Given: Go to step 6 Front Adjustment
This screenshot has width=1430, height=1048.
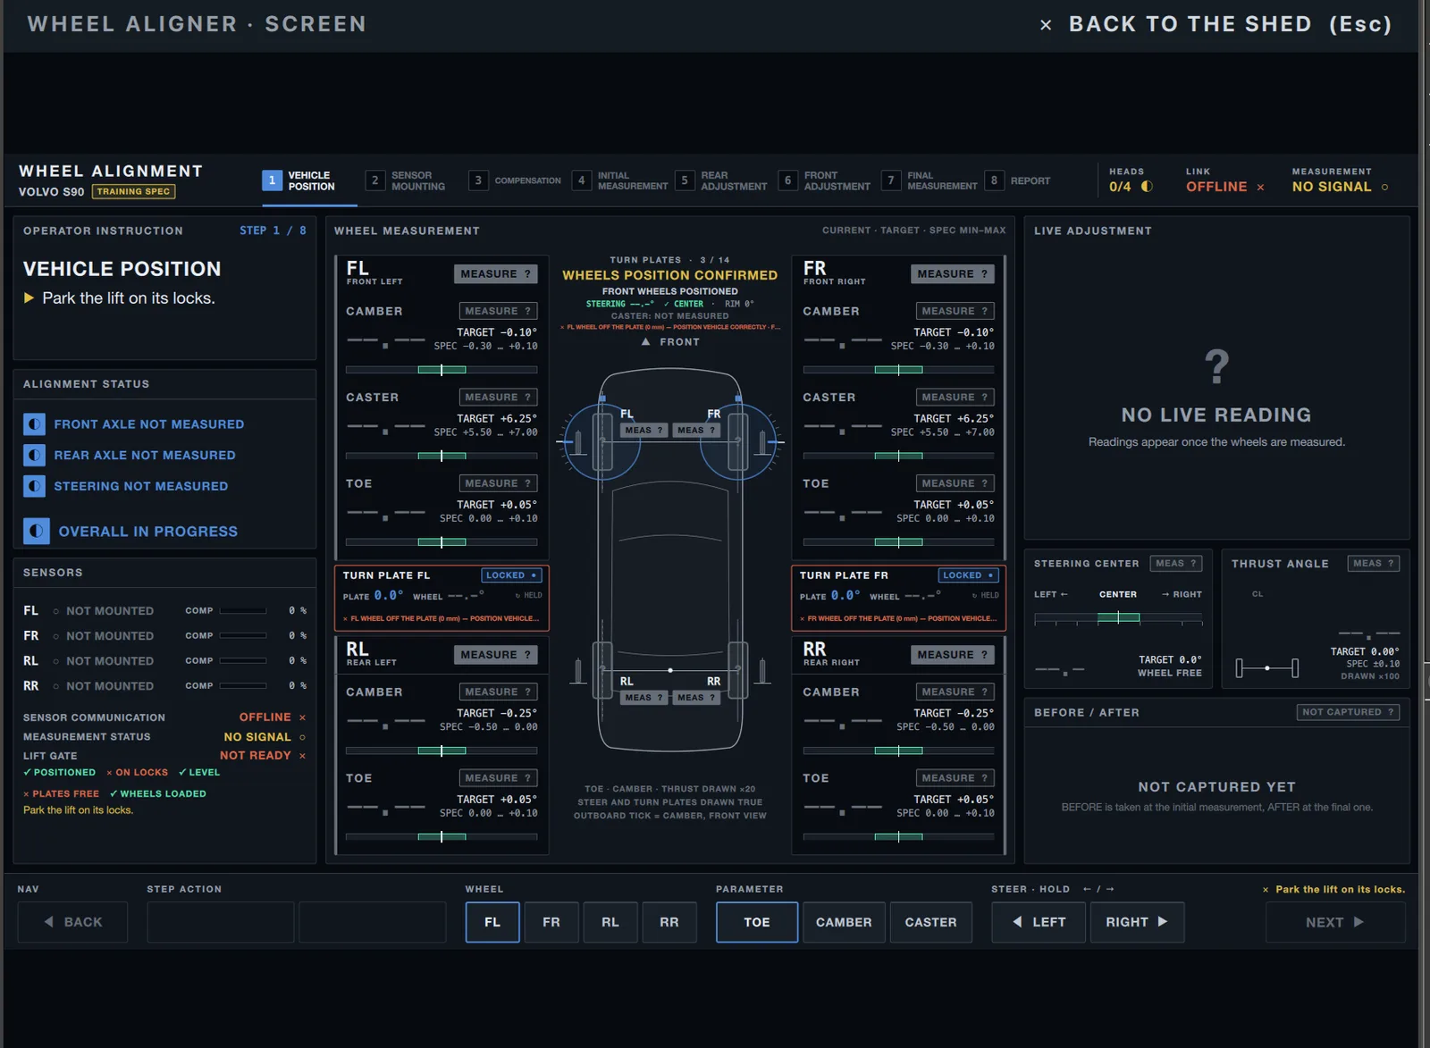Looking at the screenshot, I should pos(825,180).
